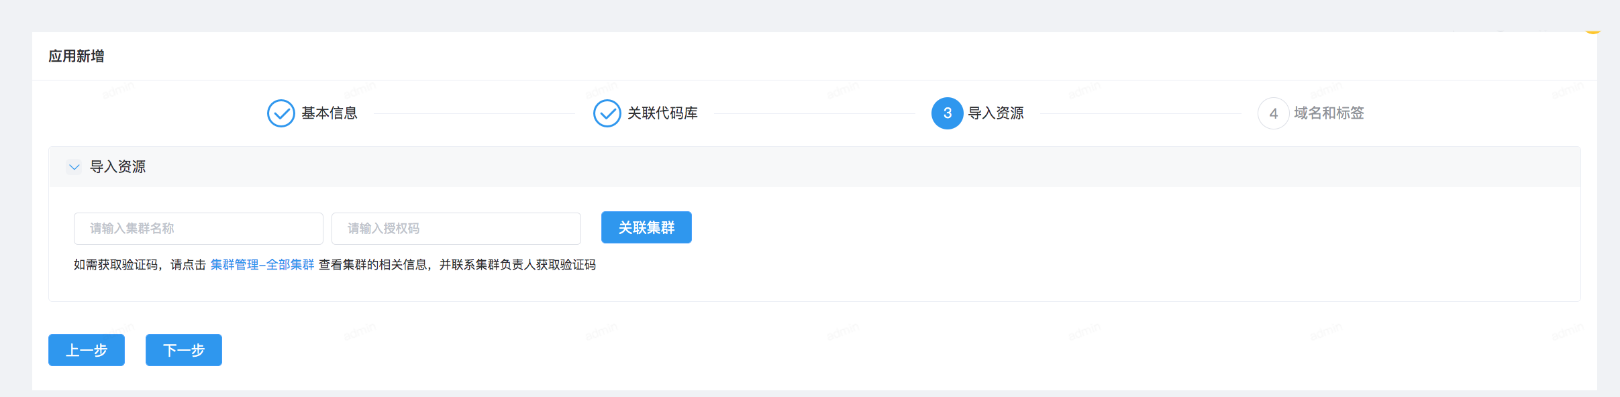This screenshot has width=1620, height=397.
Task: Click the hint text 如需获取验证码，请点击
Action: 140,265
